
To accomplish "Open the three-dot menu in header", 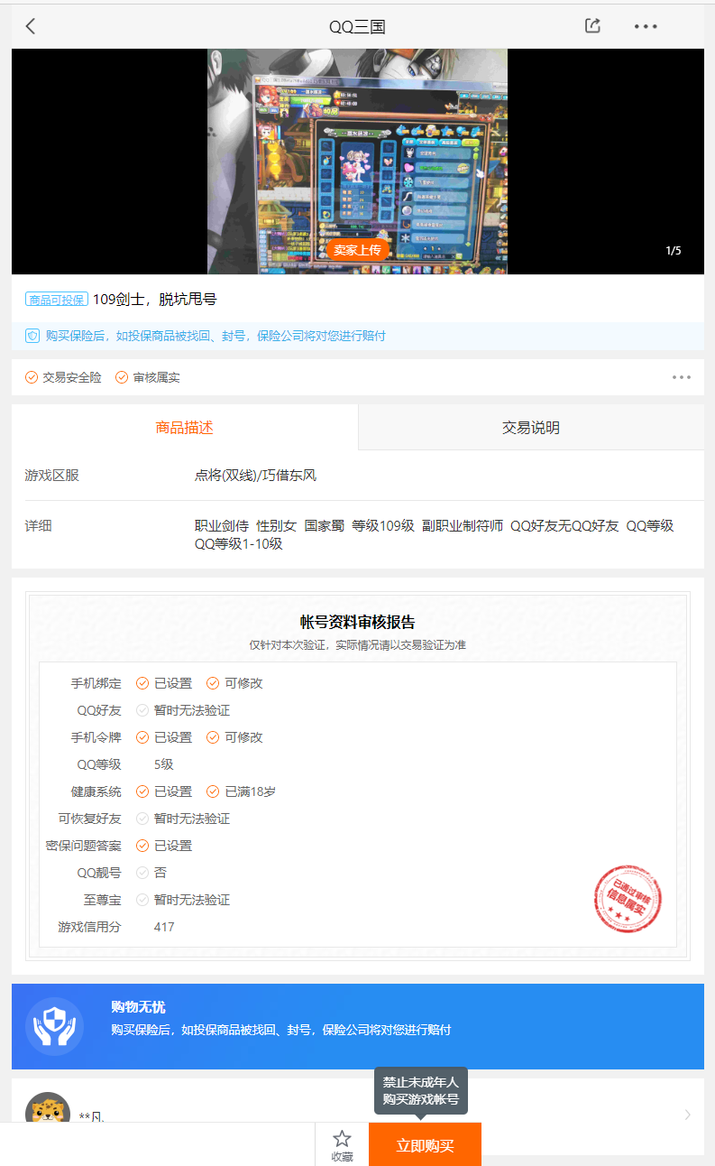I will click(646, 27).
